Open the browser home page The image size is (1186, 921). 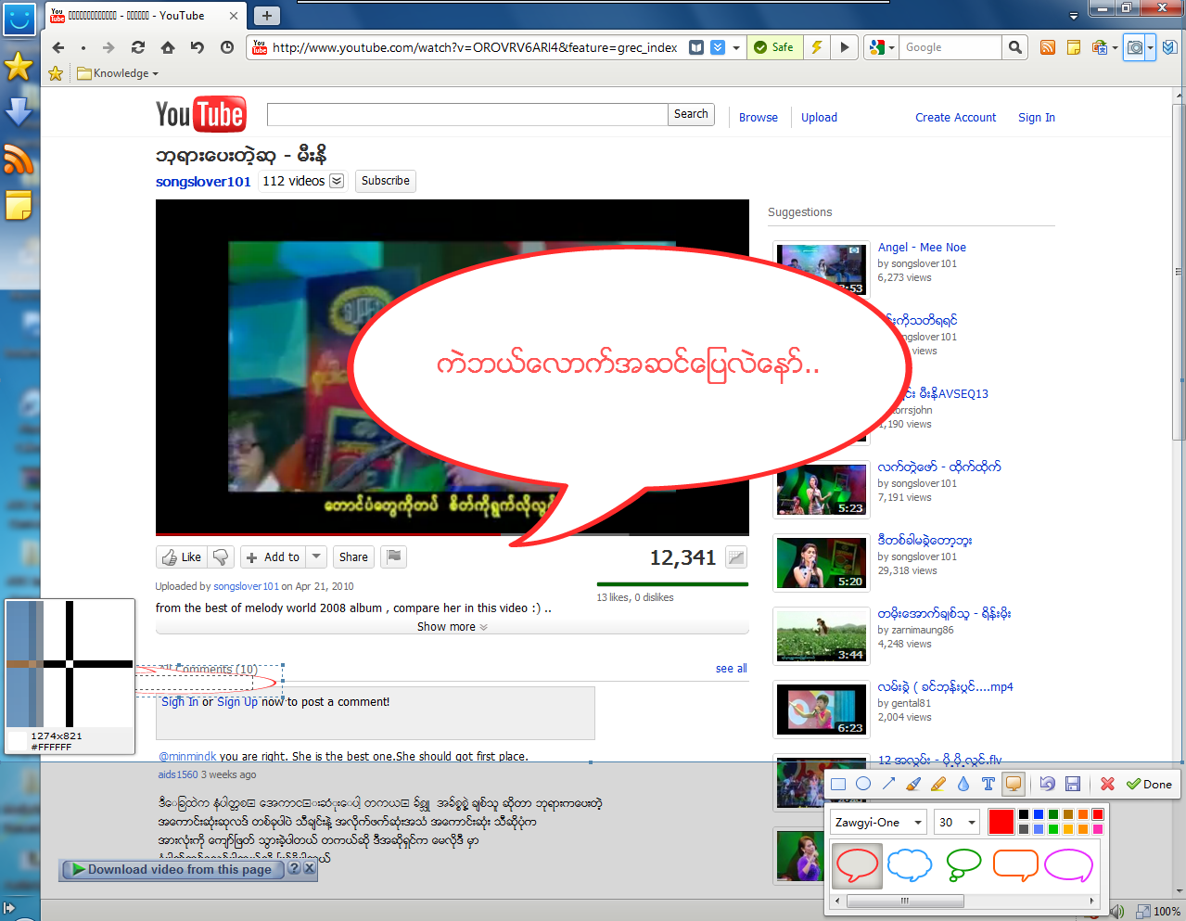(x=168, y=47)
